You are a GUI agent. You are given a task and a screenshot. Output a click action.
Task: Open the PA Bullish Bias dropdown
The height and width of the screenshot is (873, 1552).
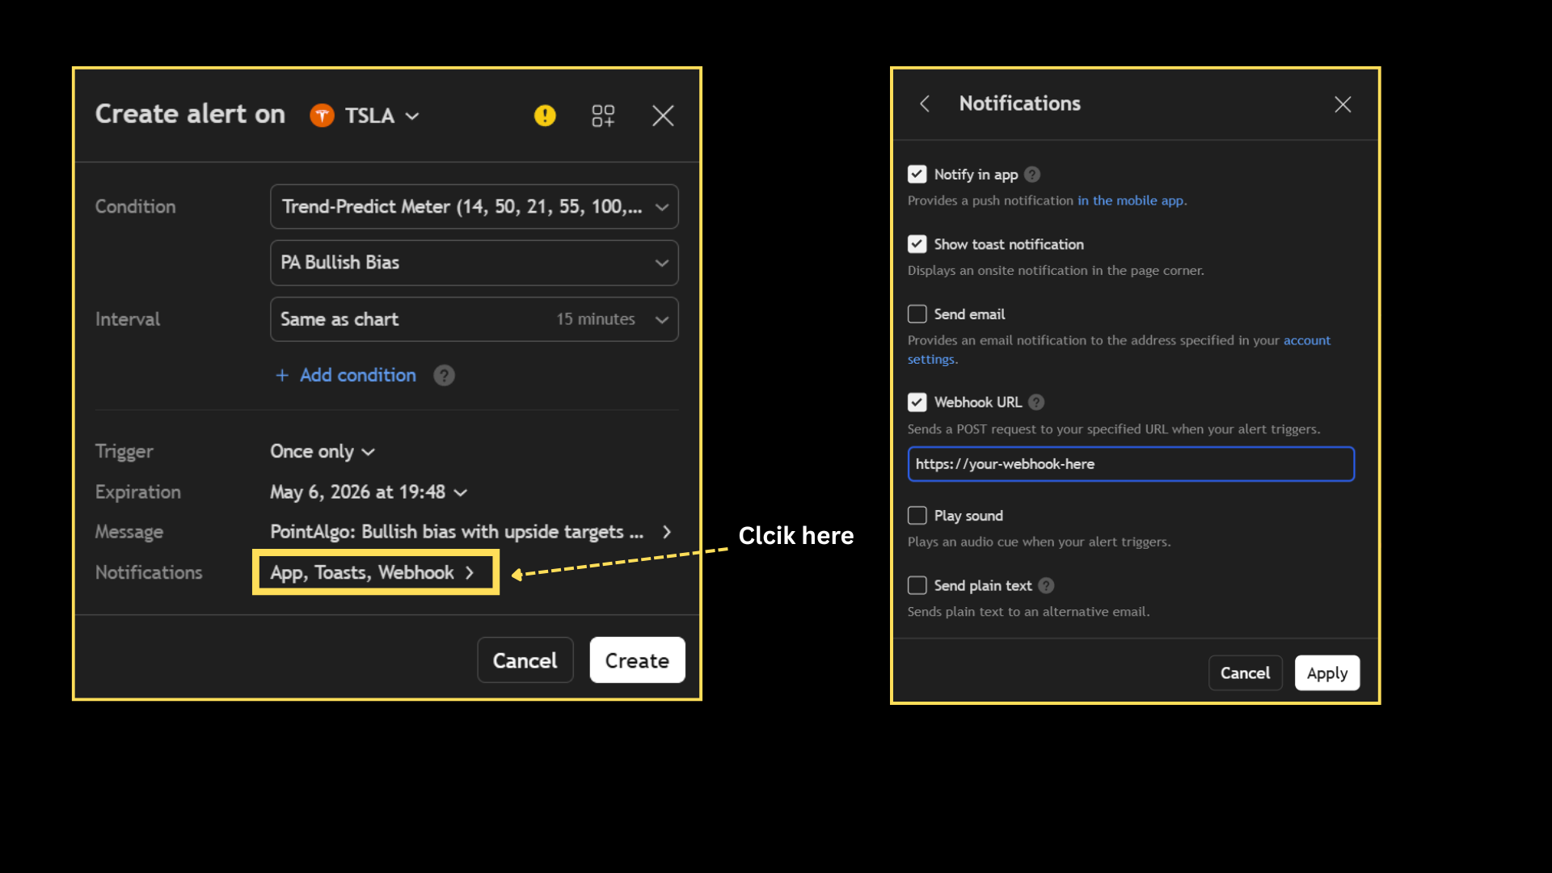[x=474, y=263]
